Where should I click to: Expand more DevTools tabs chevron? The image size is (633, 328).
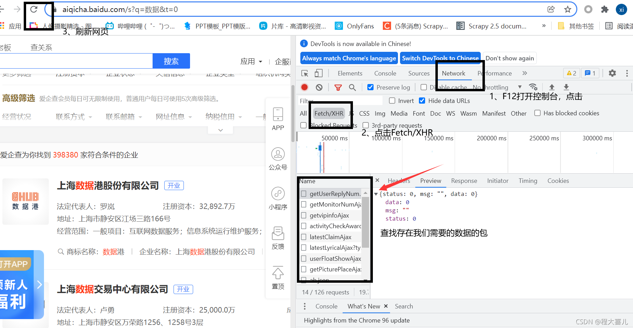(x=524, y=73)
